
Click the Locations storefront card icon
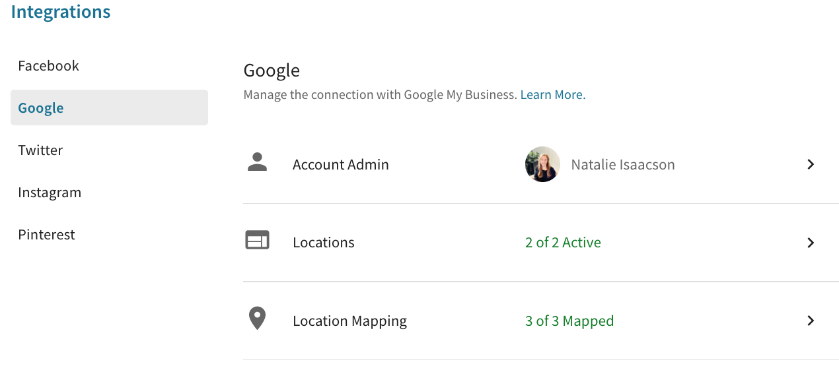[x=257, y=240]
